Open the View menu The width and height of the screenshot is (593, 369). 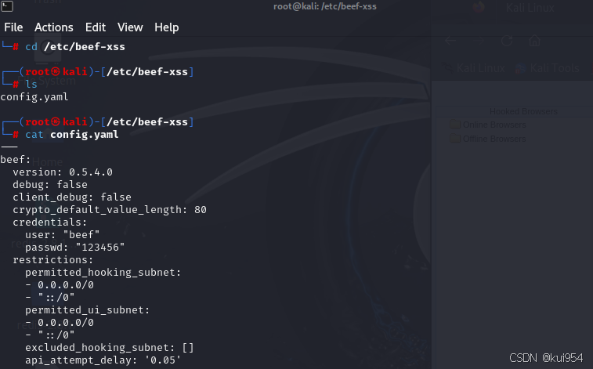[130, 27]
